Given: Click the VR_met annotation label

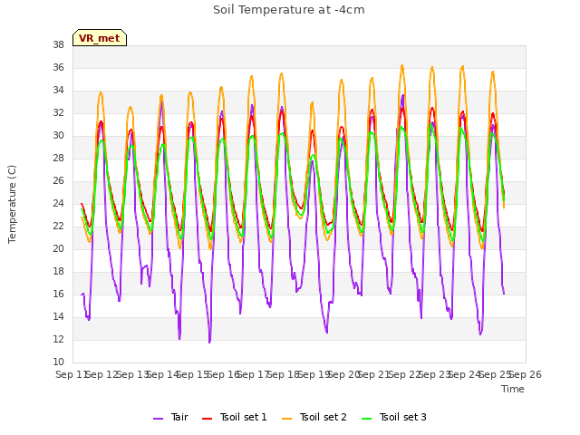Looking at the screenshot, I should coord(100,38).
